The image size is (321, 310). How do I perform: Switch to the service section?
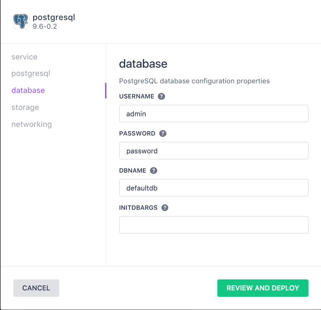(x=24, y=57)
